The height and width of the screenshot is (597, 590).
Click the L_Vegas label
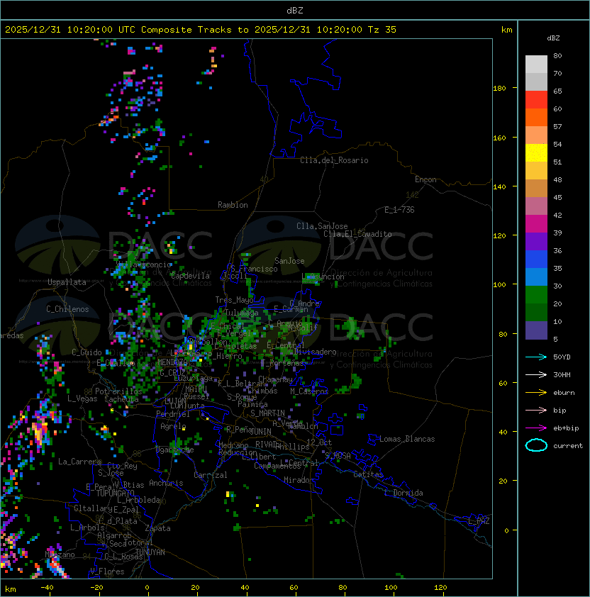click(82, 398)
